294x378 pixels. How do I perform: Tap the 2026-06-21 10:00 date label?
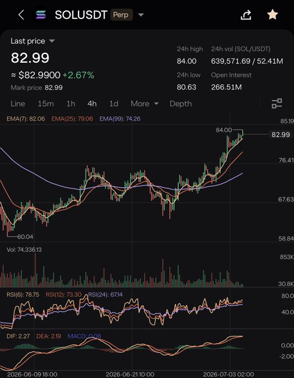[130, 374]
